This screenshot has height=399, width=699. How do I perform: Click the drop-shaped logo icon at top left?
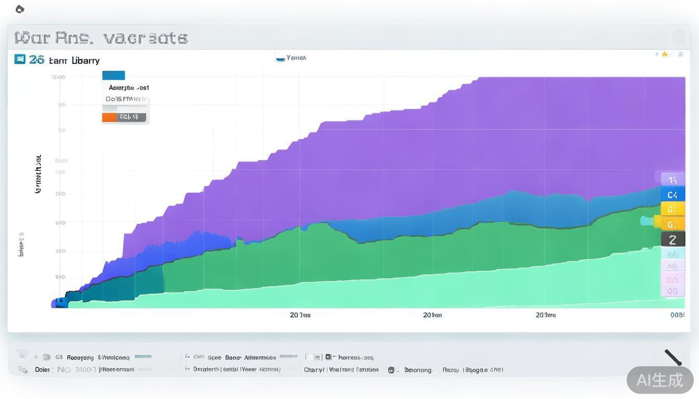(x=20, y=9)
